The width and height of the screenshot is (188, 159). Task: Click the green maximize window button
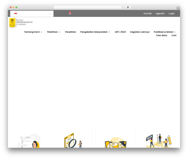click(17, 7)
